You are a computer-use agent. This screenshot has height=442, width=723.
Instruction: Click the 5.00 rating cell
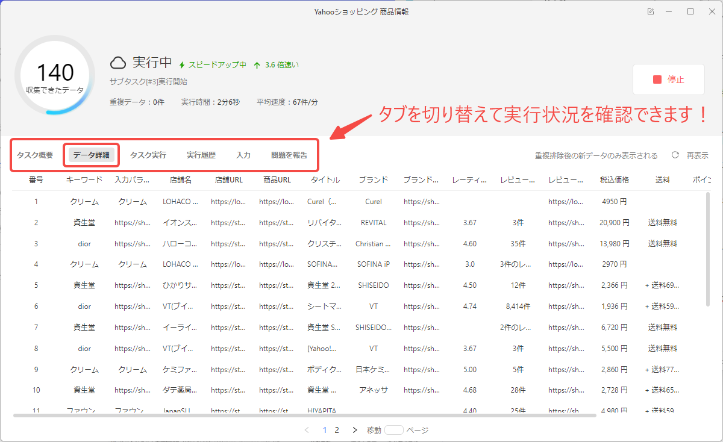click(470, 369)
